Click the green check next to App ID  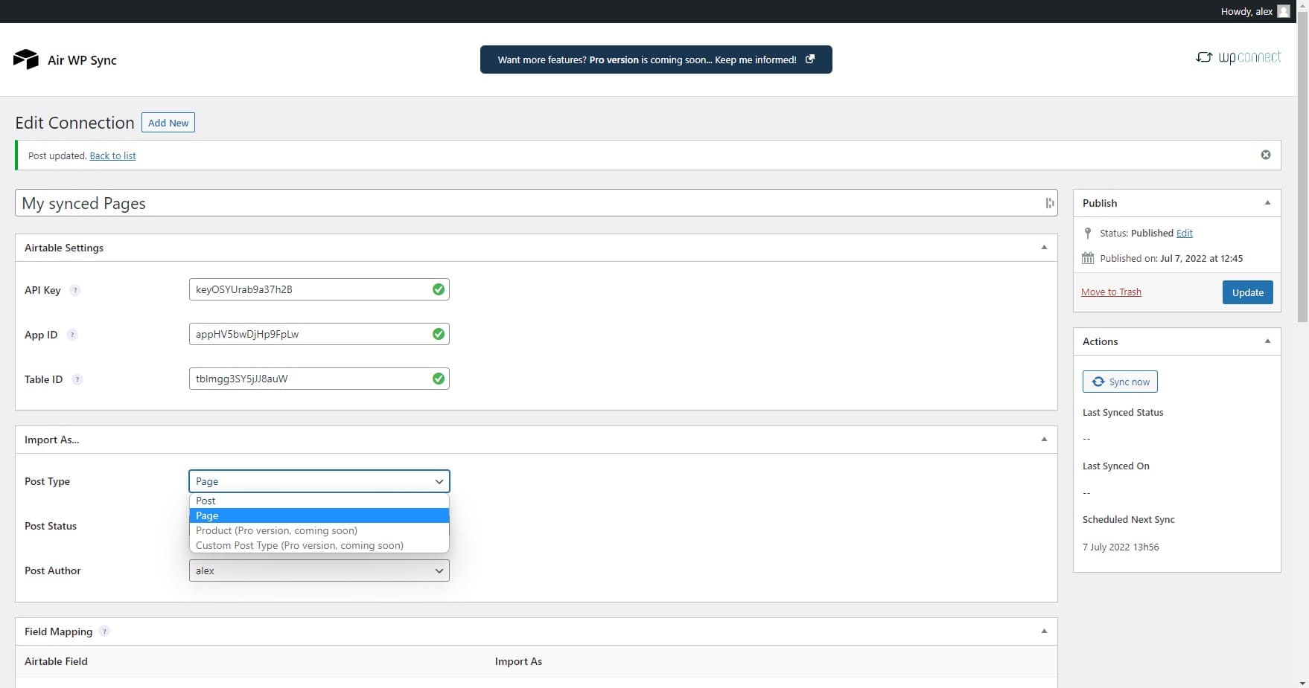pos(439,334)
